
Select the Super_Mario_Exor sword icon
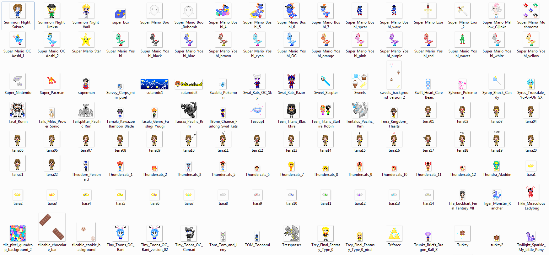[428, 11]
